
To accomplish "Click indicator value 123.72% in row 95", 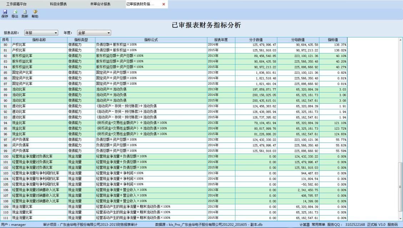I will (340, 129).
